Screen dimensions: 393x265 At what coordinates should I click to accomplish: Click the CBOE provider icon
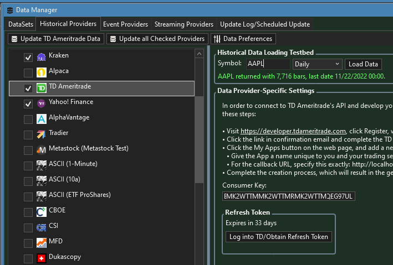point(41,212)
